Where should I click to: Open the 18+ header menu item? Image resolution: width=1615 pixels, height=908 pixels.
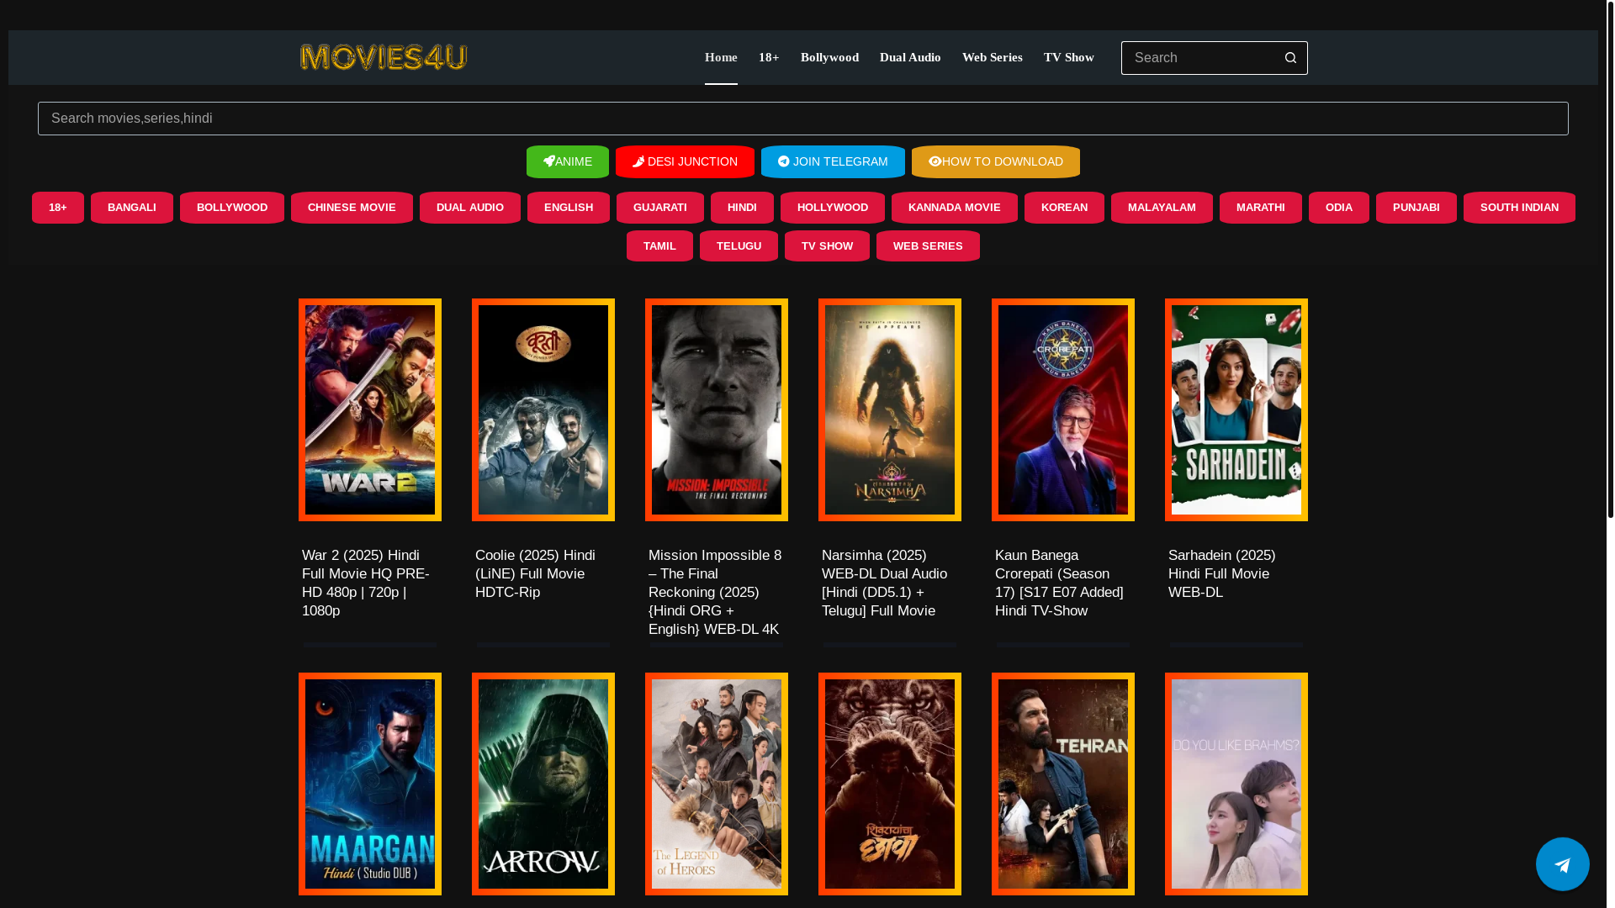[769, 57]
